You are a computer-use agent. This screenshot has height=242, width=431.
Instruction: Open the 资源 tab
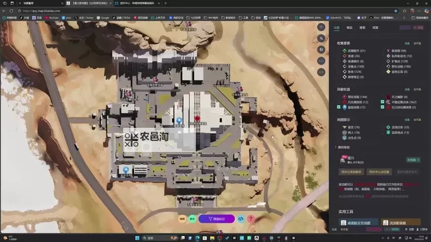375,28
